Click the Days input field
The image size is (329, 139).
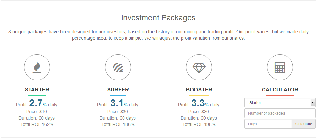tap(268, 124)
